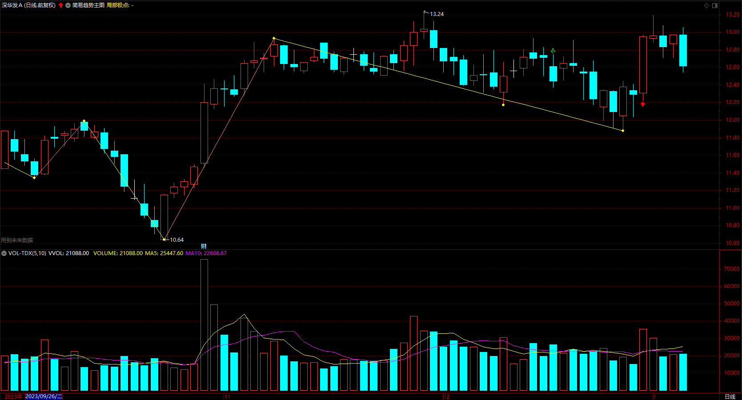Image resolution: width=742 pixels, height=400 pixels.
Task: Click the 12 month marker on time axis
Action: tap(446, 396)
